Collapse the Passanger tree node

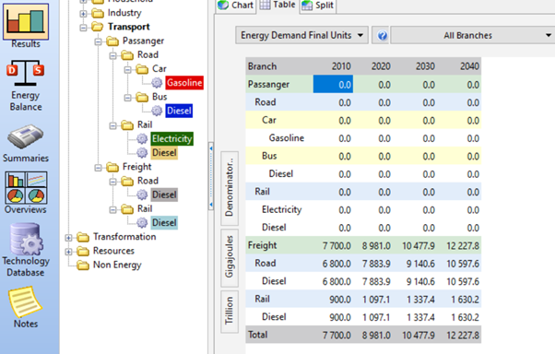(98, 41)
